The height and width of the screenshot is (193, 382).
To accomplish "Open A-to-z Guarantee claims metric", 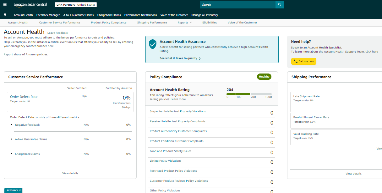I will (31, 139).
